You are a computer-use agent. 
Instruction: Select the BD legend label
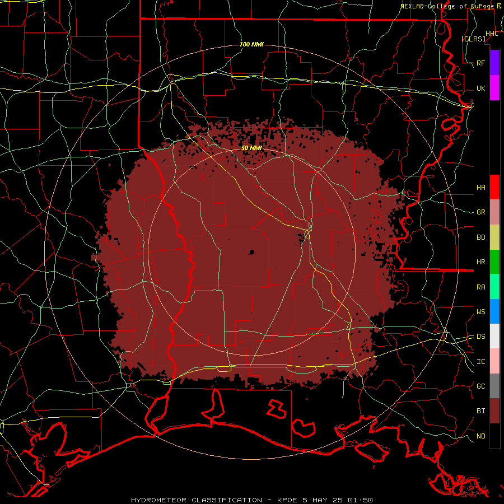click(481, 237)
